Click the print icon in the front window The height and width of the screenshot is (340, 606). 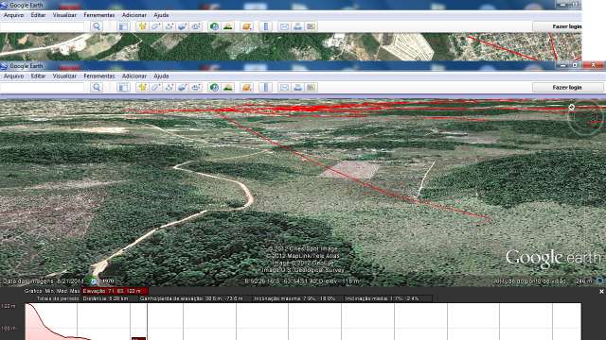297,87
